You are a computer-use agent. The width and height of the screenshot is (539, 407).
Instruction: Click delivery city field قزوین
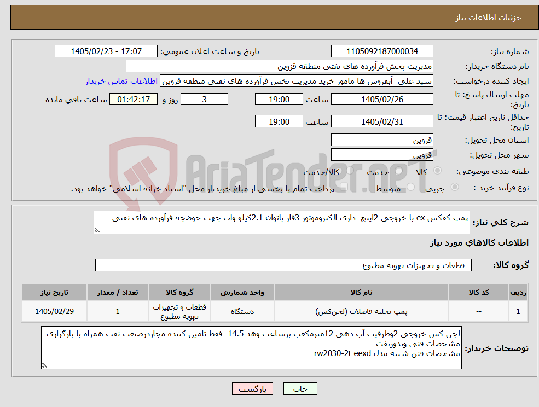click(382, 155)
